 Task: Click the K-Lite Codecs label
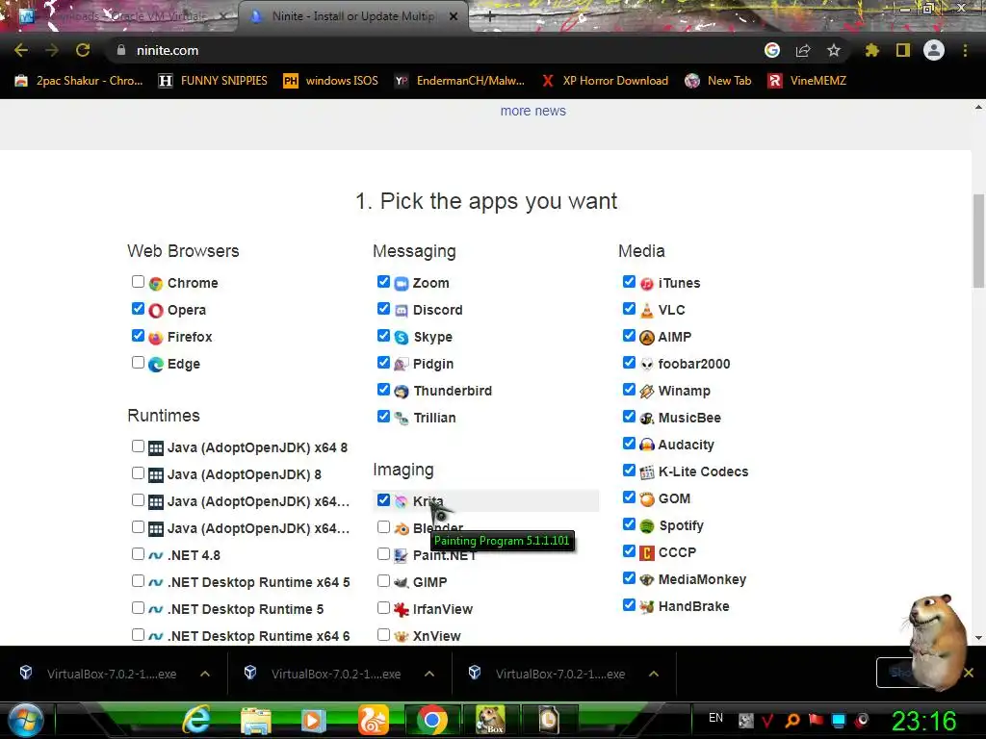tap(704, 471)
